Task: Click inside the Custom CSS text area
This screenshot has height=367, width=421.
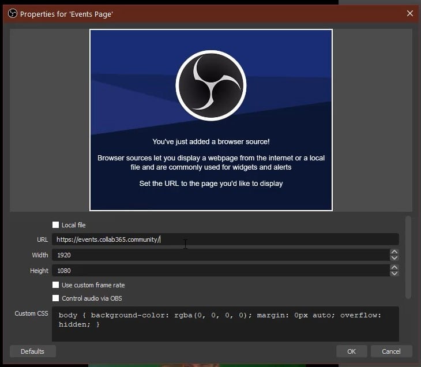Action: coord(225,324)
